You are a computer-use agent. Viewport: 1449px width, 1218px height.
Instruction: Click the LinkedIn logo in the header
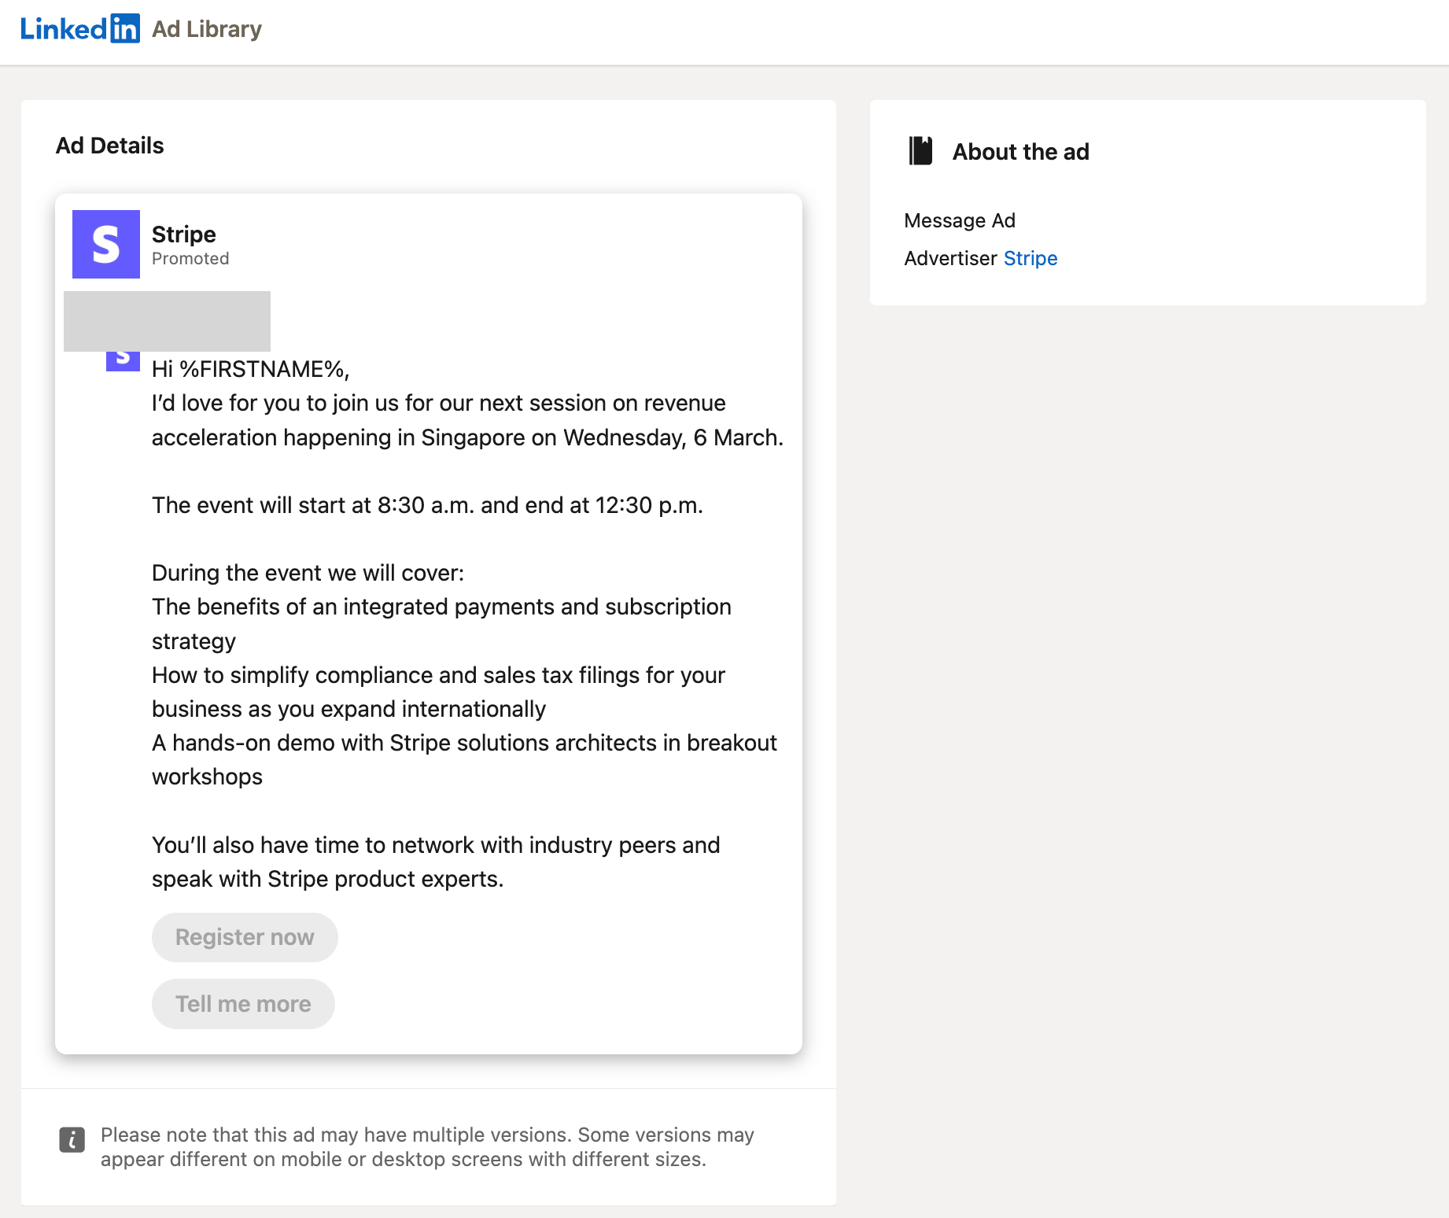pos(79,28)
